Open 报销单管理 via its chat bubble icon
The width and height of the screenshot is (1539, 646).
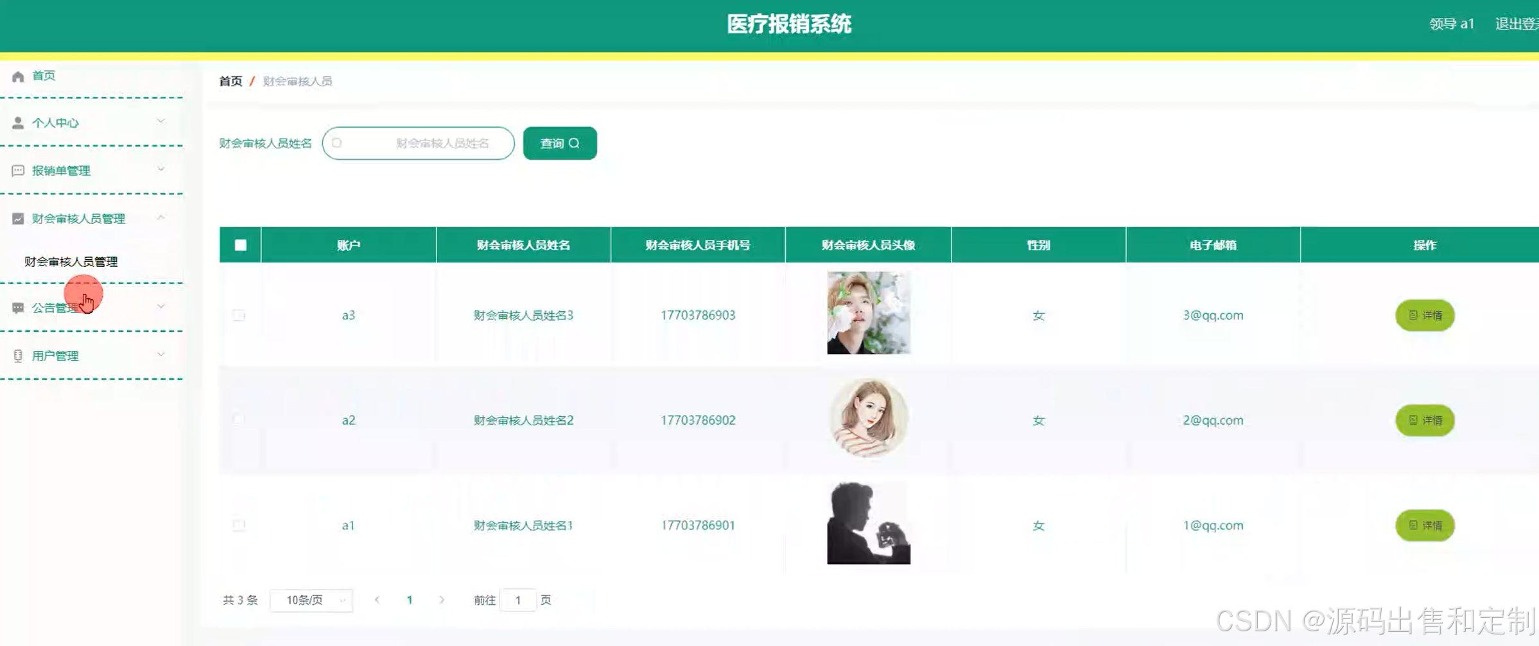click(x=18, y=170)
